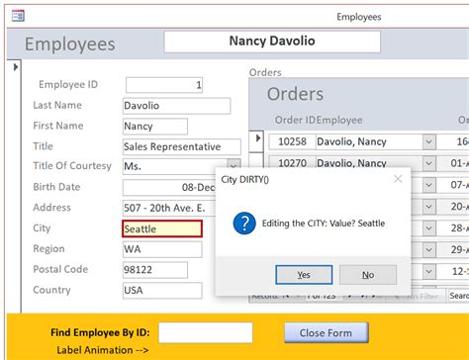
Task: Click the First Name field Nancy
Action: click(155, 127)
